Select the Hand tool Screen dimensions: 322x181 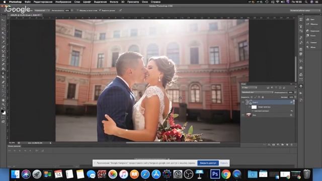[3, 100]
